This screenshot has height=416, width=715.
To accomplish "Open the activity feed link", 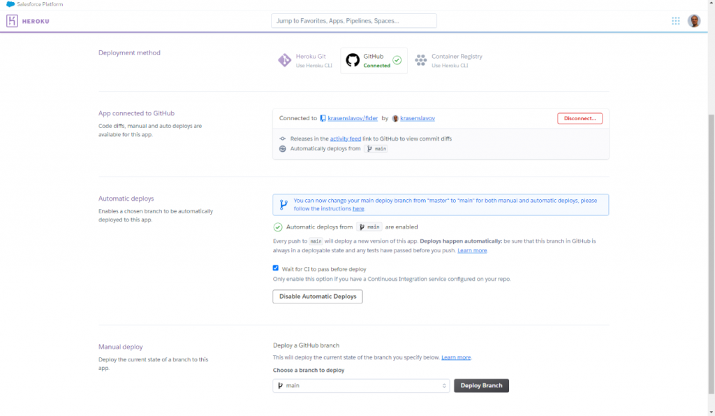I will click(x=346, y=139).
